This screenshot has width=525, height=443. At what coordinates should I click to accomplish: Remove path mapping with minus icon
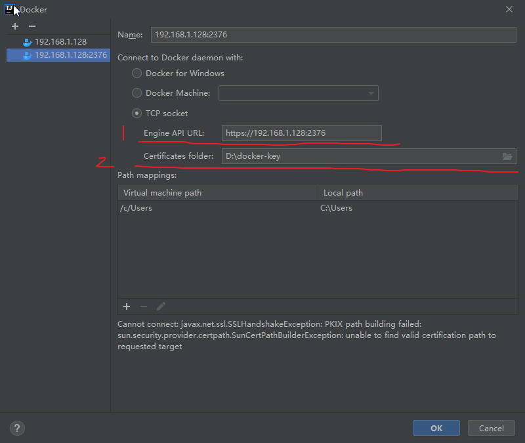click(144, 306)
